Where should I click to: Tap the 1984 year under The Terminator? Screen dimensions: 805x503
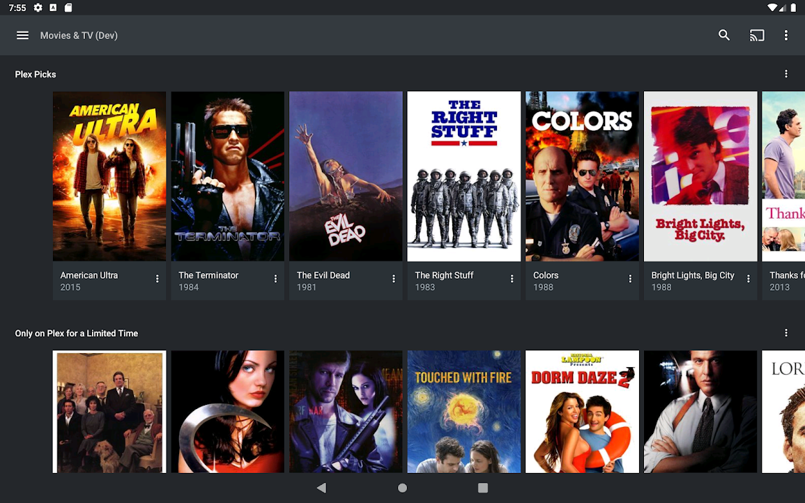click(x=188, y=288)
